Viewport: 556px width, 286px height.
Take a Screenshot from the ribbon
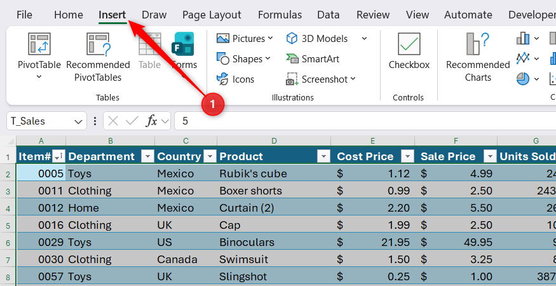(x=320, y=79)
